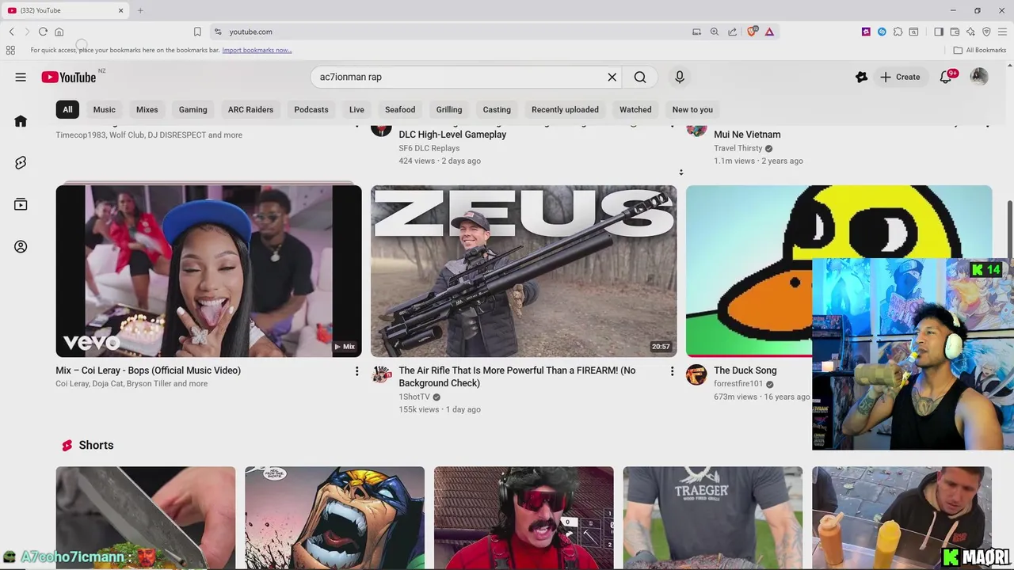The height and width of the screenshot is (570, 1014).
Task: Toggle the browser sidebar panel icon
Action: (x=939, y=32)
